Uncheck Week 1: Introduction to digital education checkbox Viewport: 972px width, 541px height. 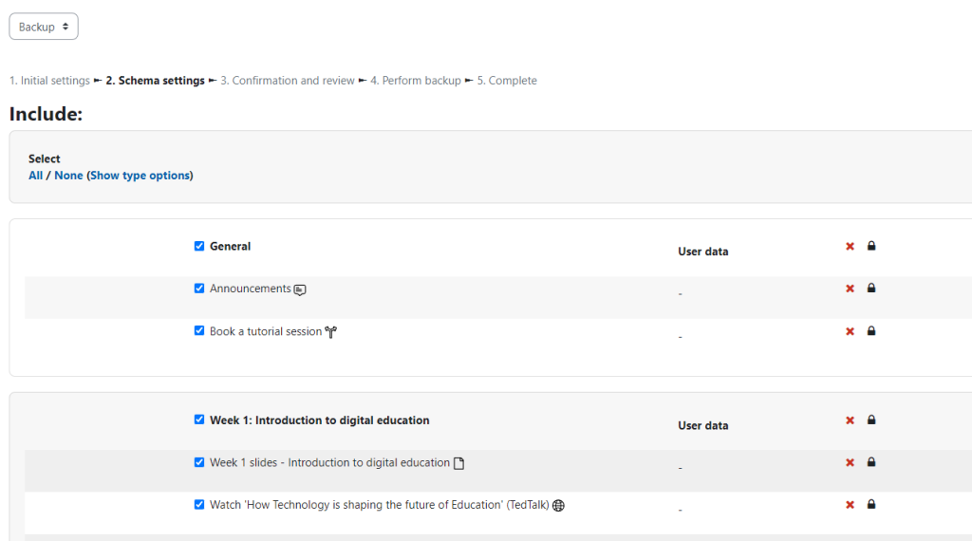click(x=199, y=420)
